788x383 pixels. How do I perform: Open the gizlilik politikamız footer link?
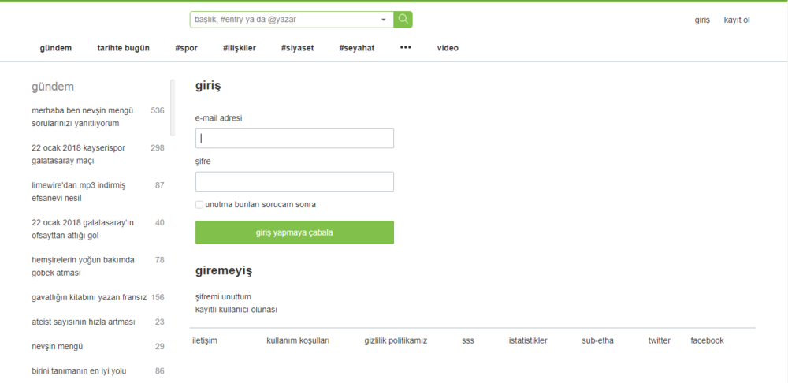pos(396,340)
